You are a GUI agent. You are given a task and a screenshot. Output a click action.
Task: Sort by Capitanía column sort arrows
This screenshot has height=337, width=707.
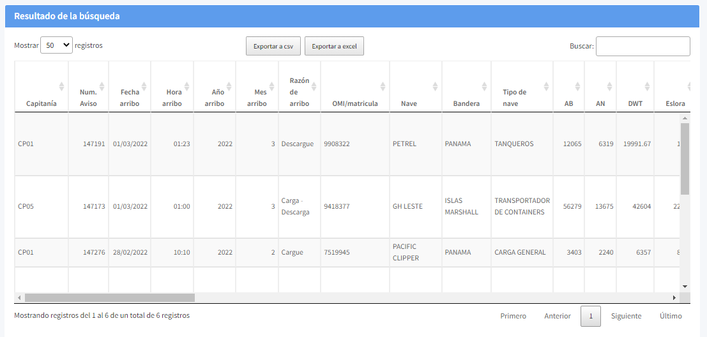61,86
